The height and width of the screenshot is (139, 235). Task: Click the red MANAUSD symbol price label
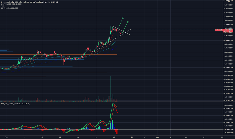[219, 30]
